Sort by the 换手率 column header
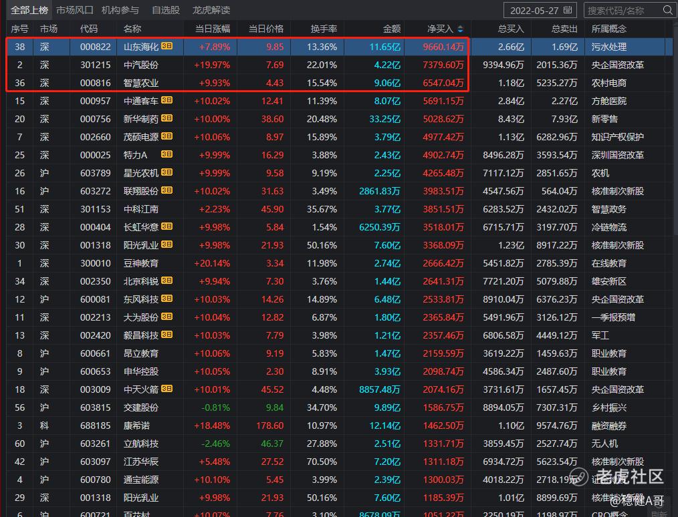The width and height of the screenshot is (678, 517). (324, 29)
